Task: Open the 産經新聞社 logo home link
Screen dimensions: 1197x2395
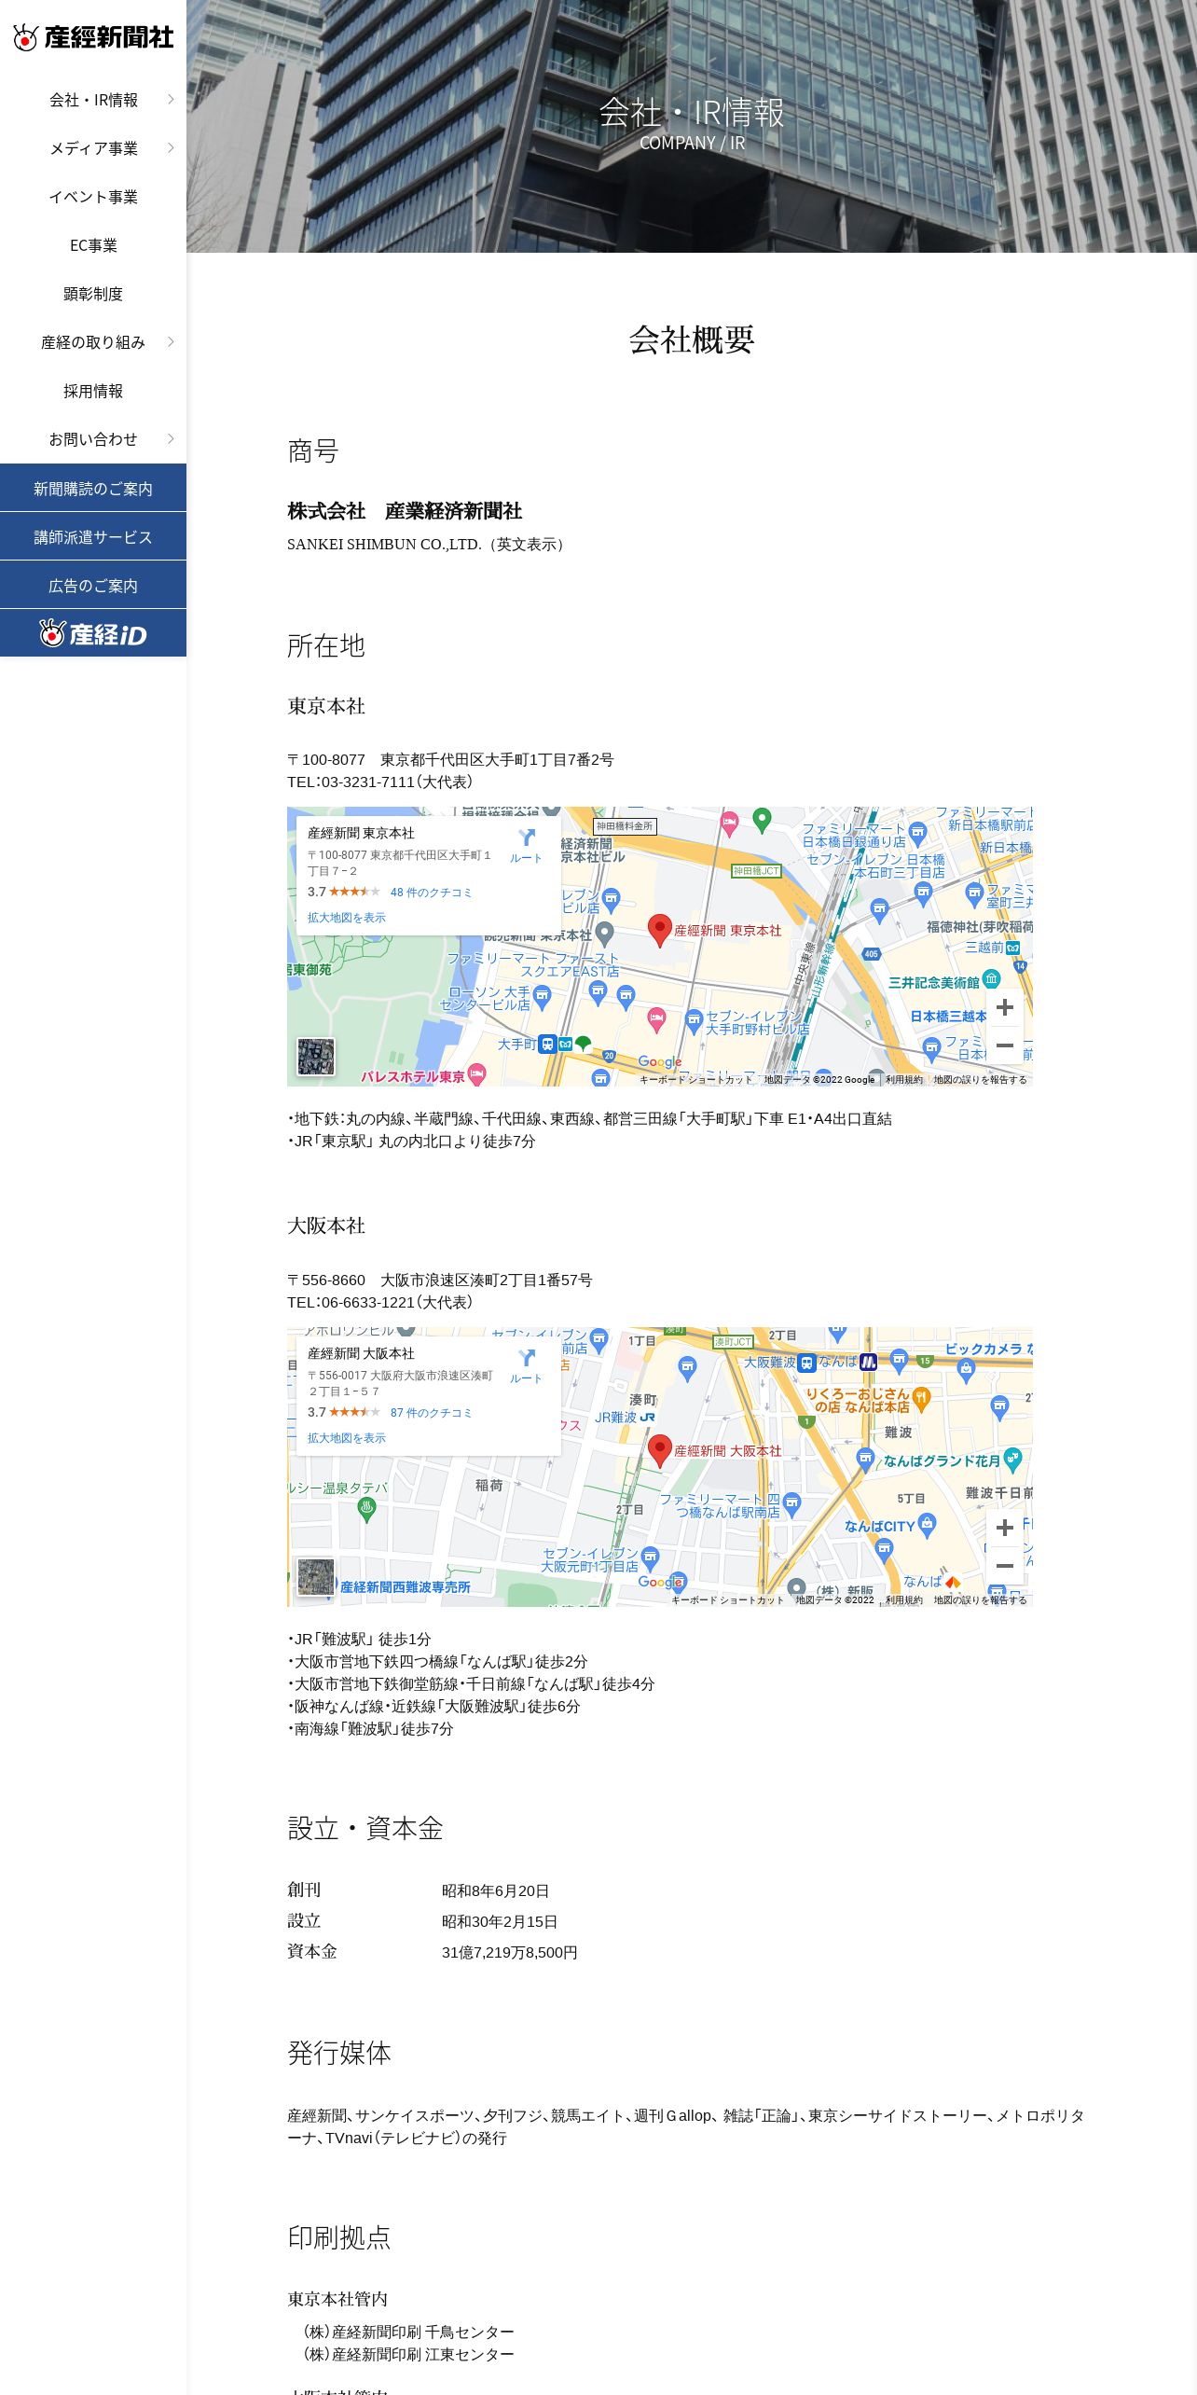Action: (x=93, y=37)
